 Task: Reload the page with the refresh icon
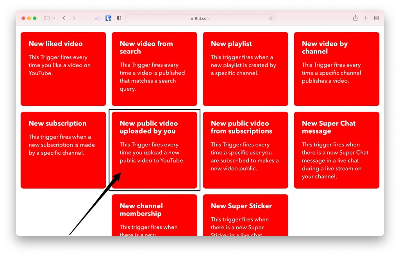tap(271, 18)
